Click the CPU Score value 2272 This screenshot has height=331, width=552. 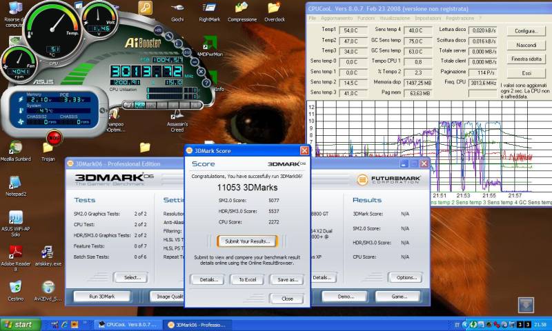coord(273,222)
